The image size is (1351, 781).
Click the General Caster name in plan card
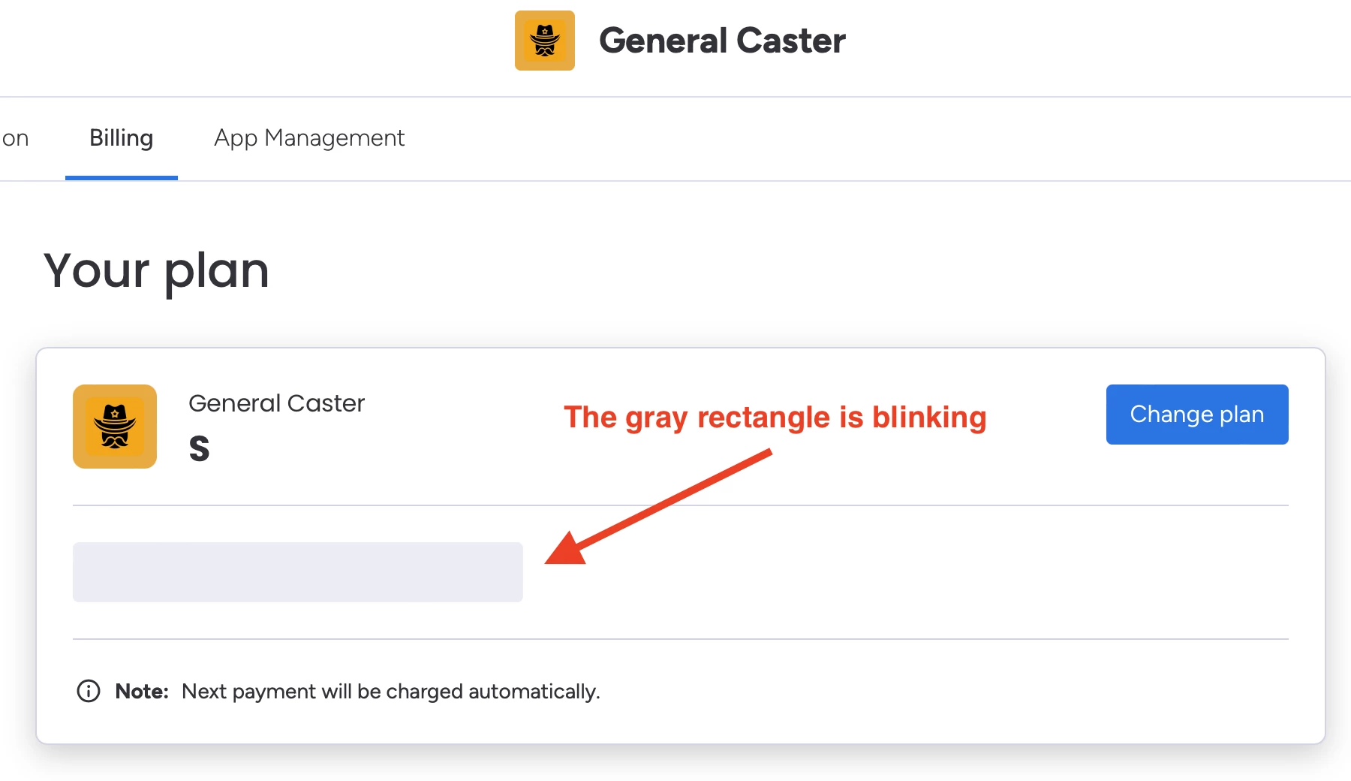(x=276, y=403)
